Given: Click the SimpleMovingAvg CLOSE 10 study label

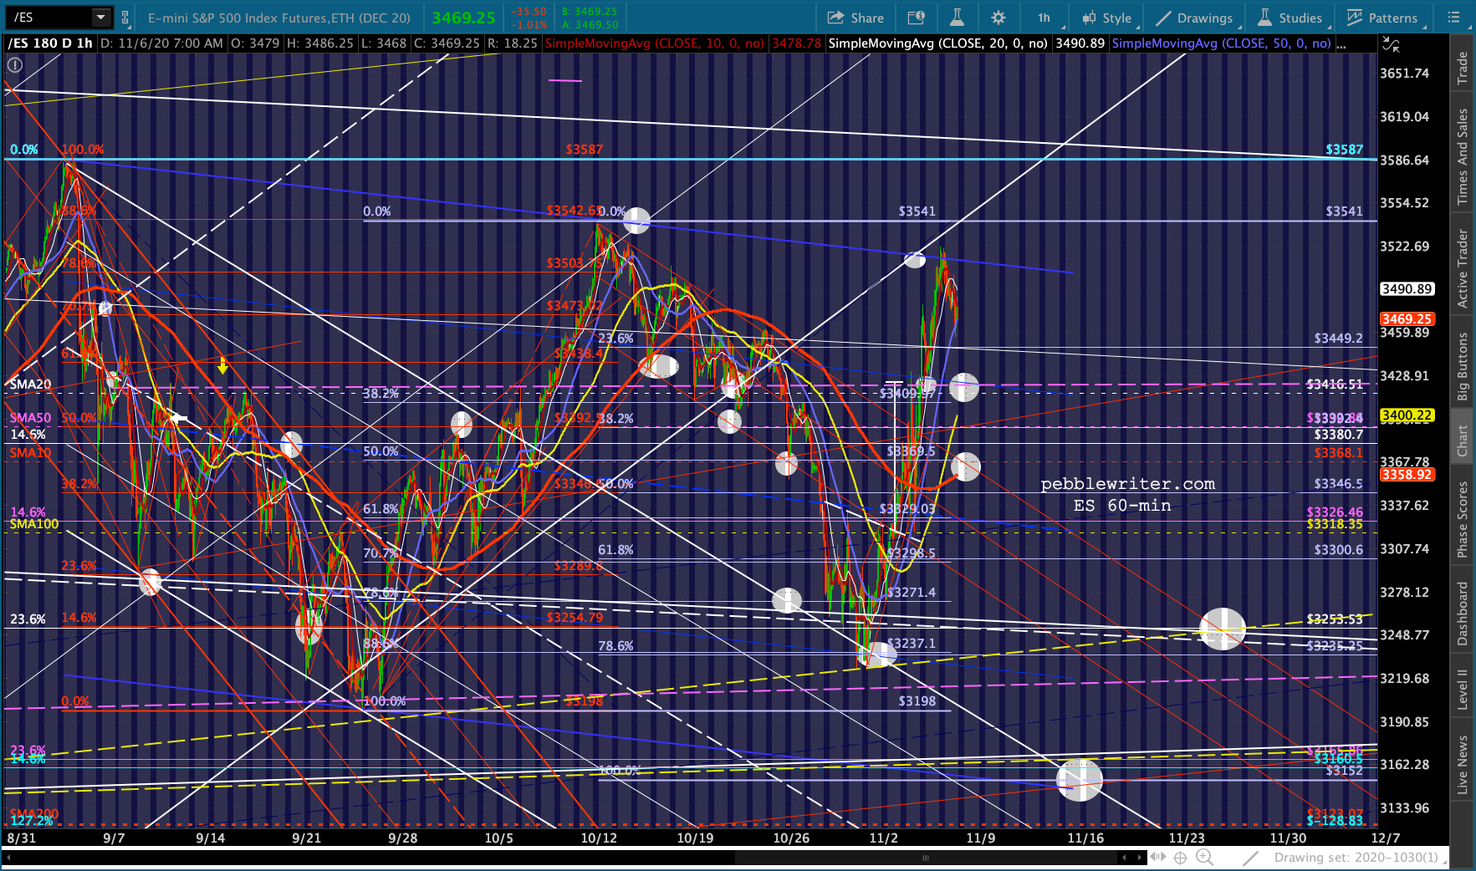Looking at the screenshot, I should coord(655,43).
